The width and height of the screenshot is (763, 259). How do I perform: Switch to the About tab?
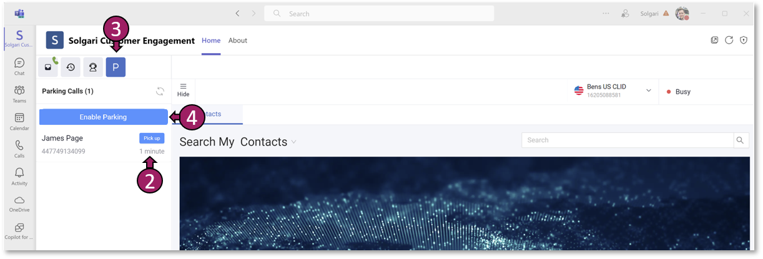coord(238,41)
